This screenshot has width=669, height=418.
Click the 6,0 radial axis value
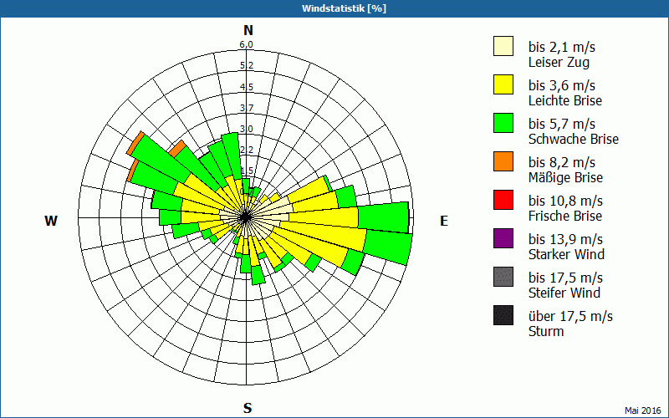coord(247,45)
